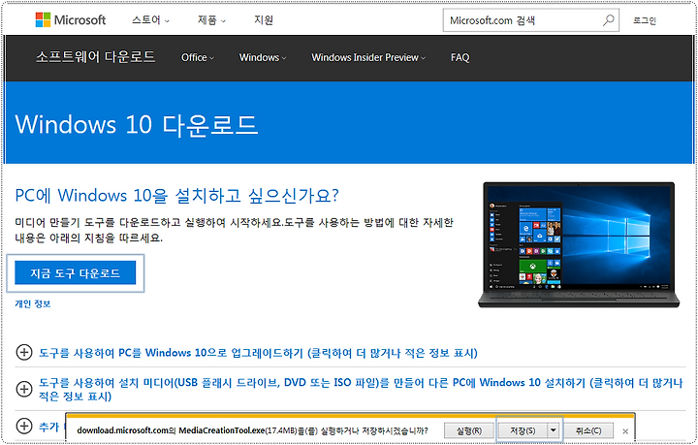Click the Windows 10 다운로드 banner title
Viewport: 698px width, 445px height.
(137, 124)
